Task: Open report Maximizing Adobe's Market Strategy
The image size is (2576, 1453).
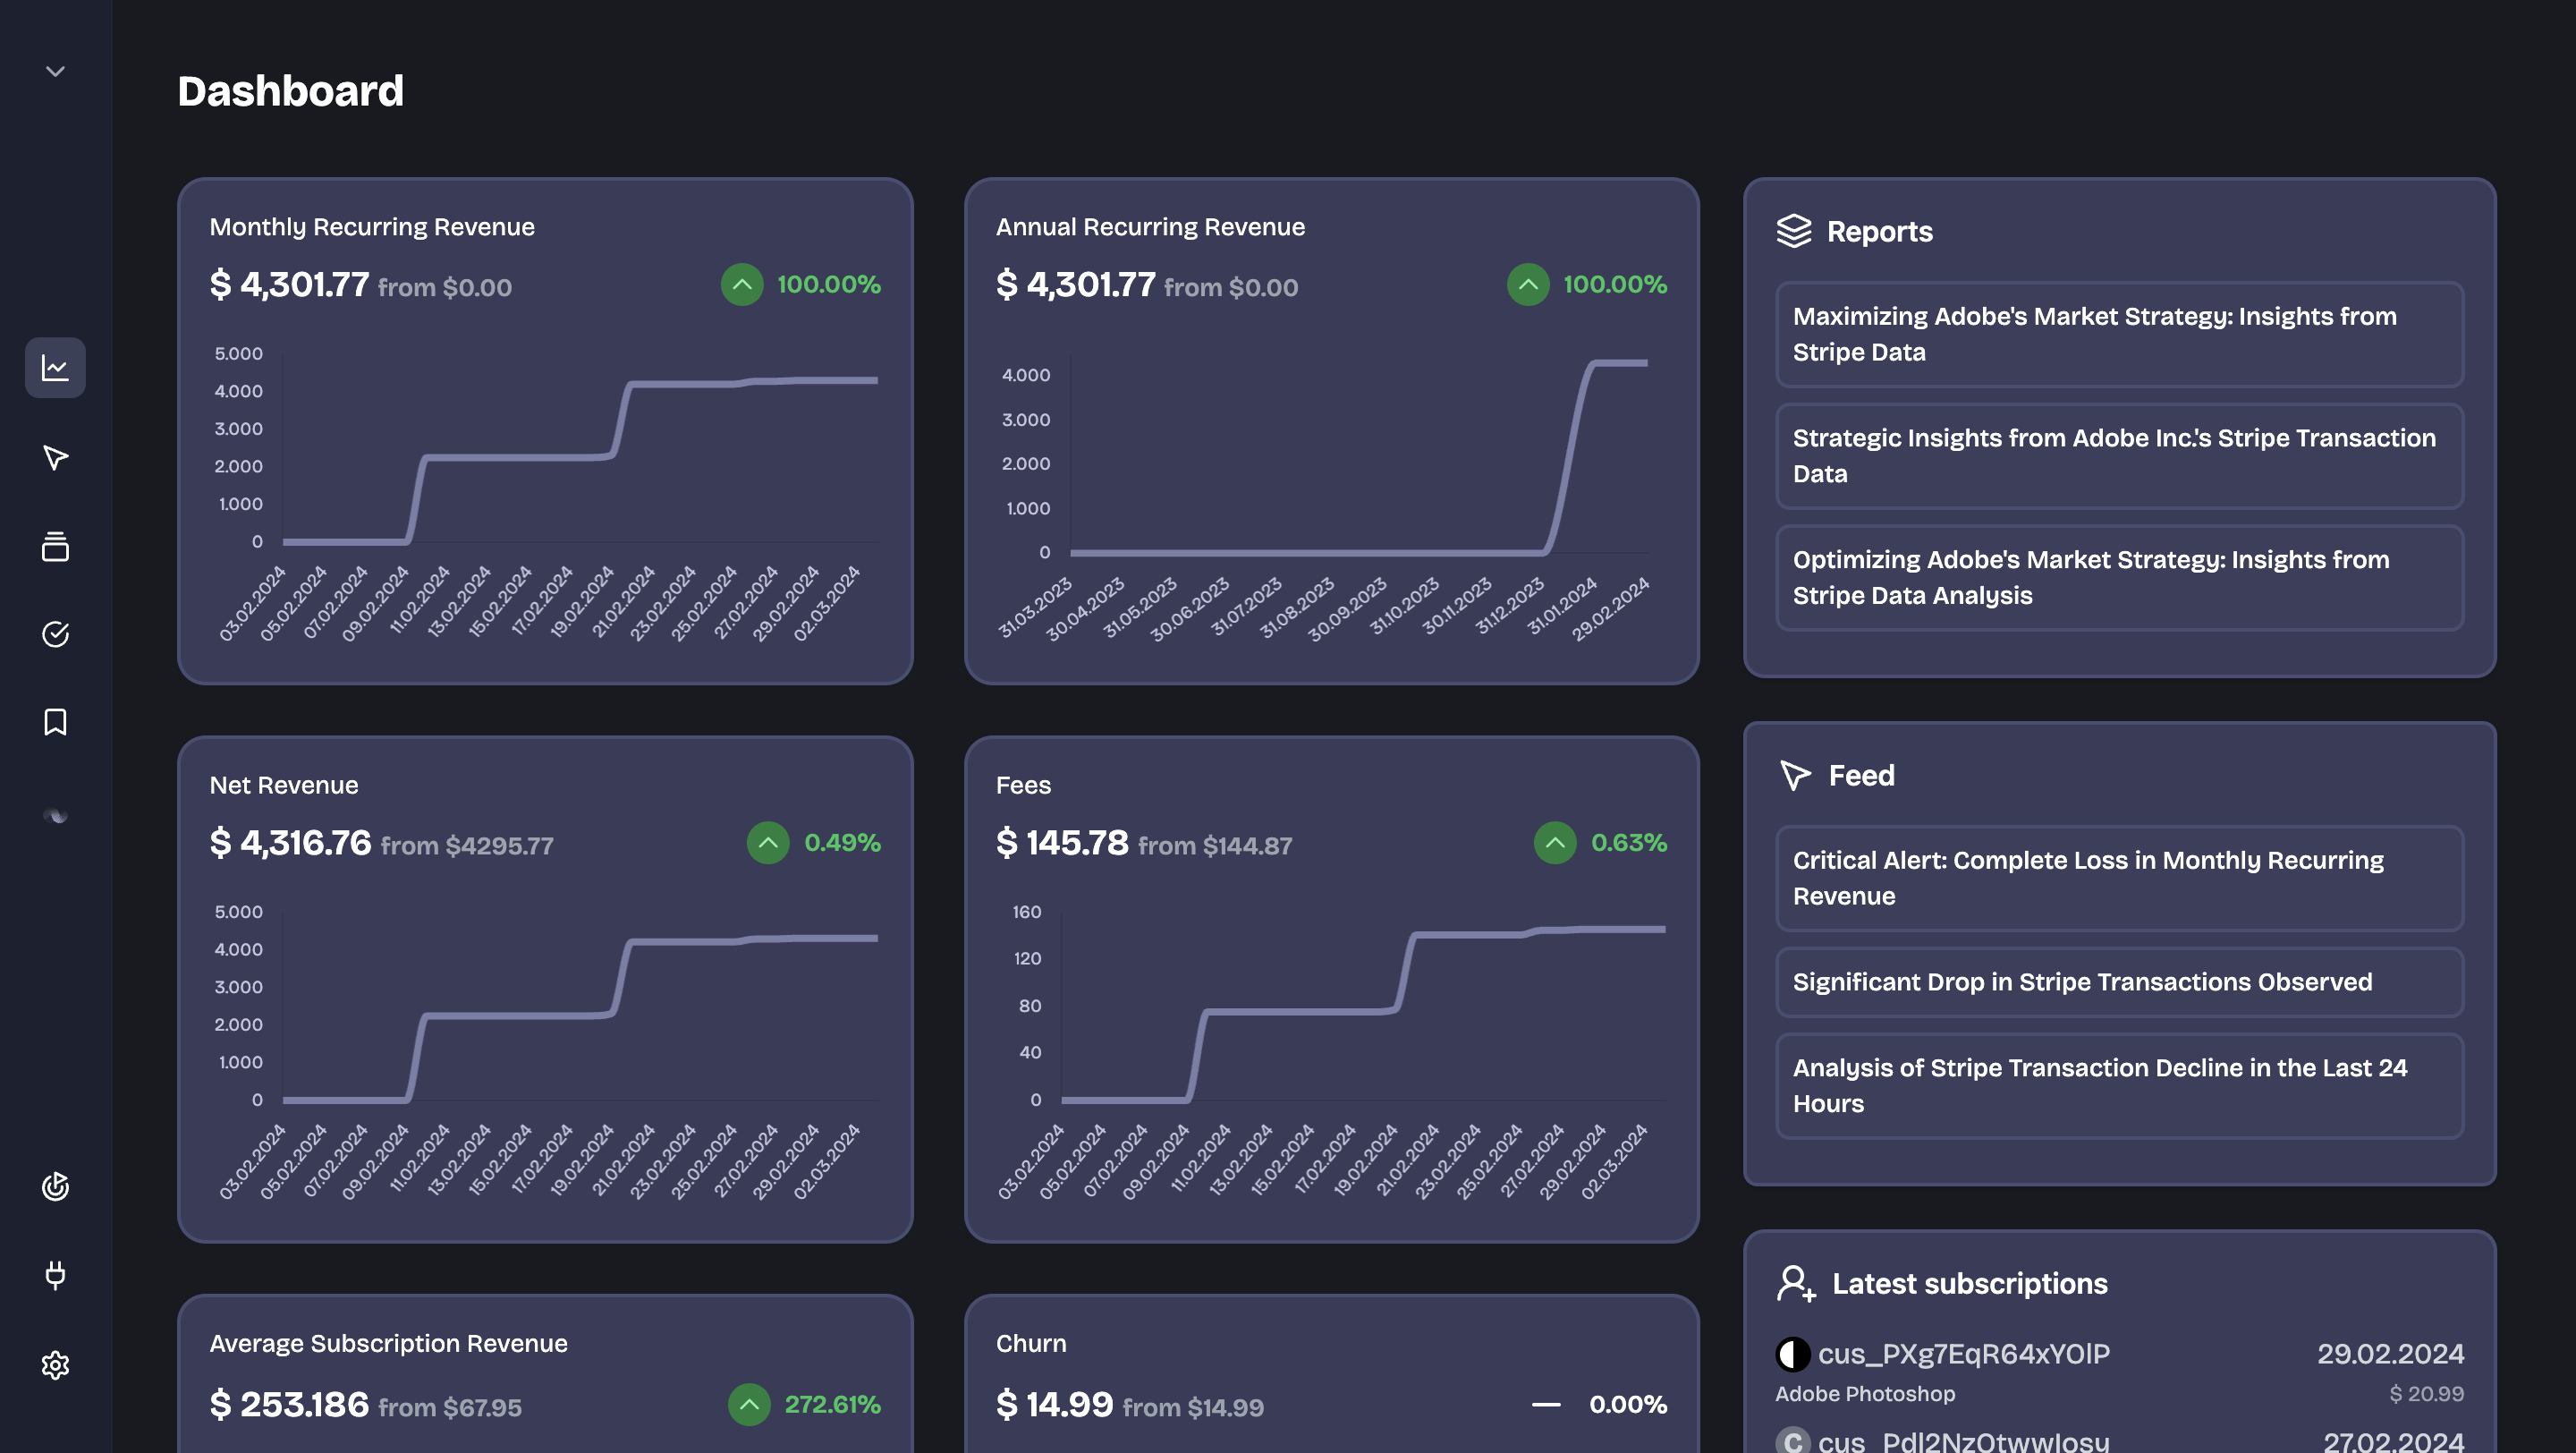Action: pyautogui.click(x=2119, y=334)
